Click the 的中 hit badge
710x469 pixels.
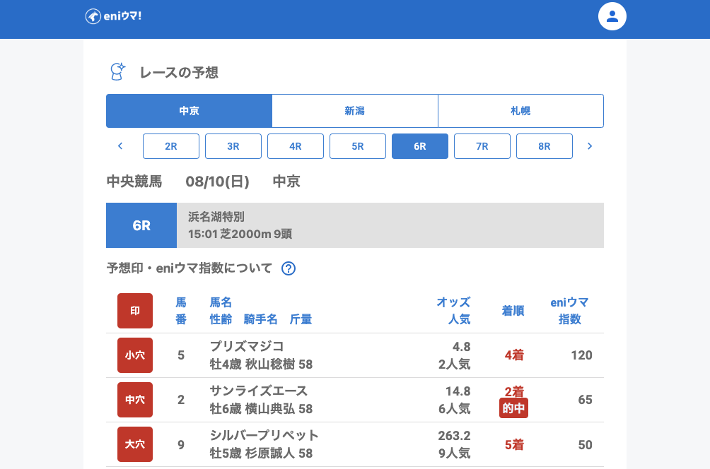click(513, 408)
